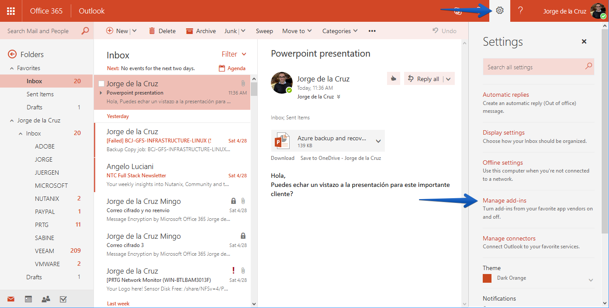Open the People icon in bottom bar
This screenshot has height=308, width=609.
45,299
